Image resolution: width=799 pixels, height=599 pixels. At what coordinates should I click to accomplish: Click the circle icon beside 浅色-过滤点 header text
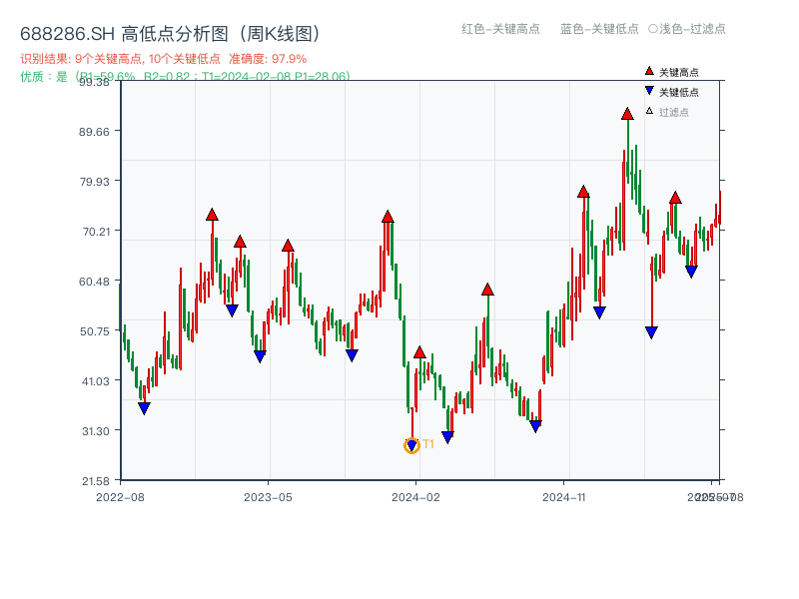pos(653,30)
